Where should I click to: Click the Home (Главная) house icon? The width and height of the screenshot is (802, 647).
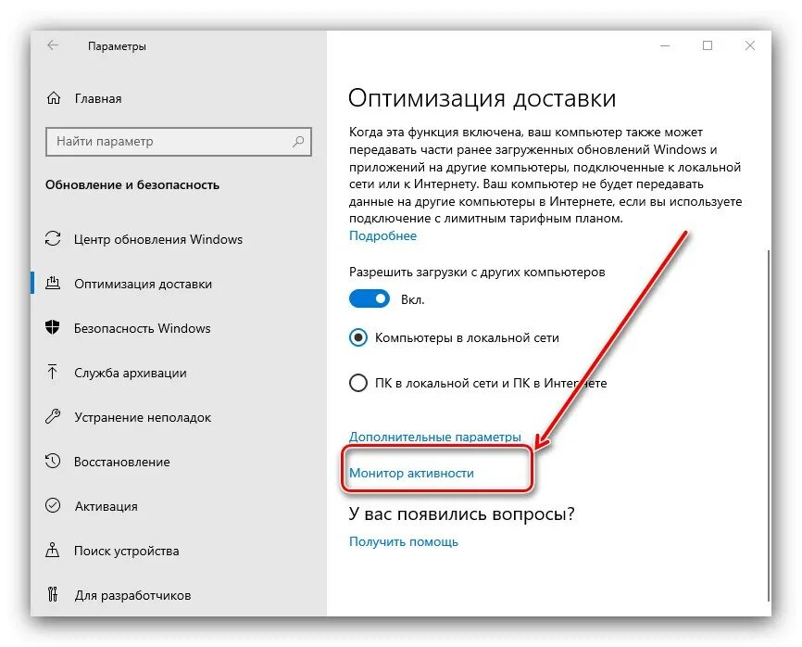[x=54, y=97]
